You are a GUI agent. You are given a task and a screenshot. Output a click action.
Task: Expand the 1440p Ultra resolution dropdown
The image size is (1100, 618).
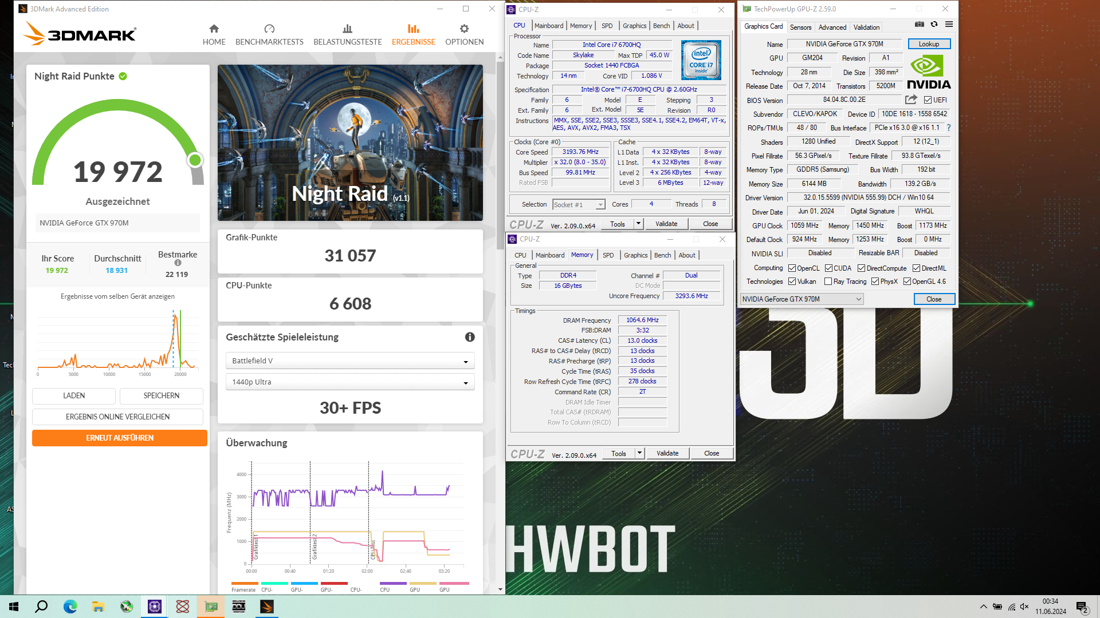point(350,382)
